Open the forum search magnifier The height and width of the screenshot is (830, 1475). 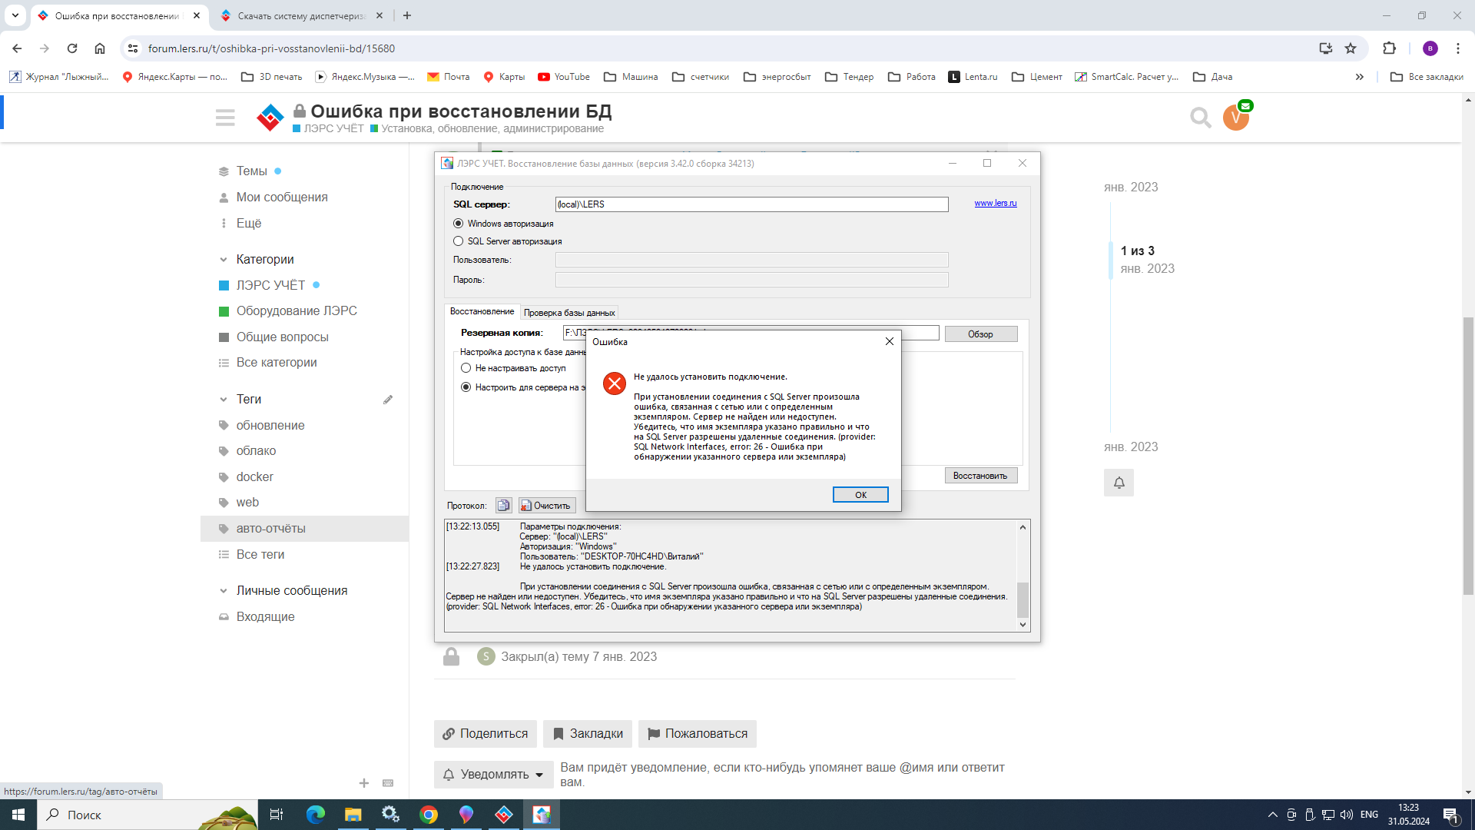point(1200,118)
